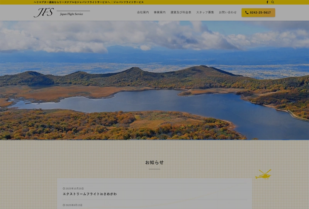309x209 pixels.
Task: Open the お問い合わせ contact page
Action: click(228, 12)
